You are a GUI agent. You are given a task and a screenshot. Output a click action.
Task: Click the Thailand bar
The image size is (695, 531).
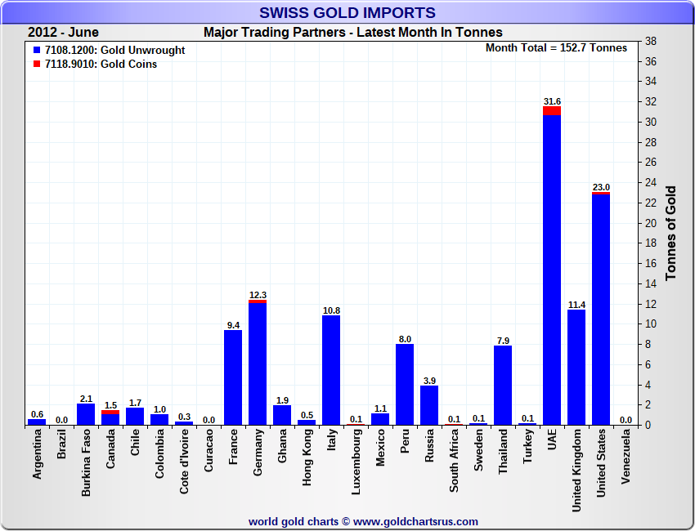coord(503,385)
